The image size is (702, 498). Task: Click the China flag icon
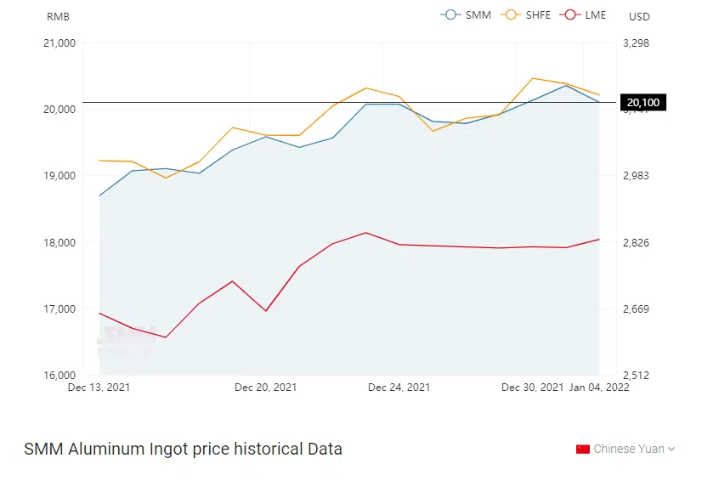click(x=582, y=449)
